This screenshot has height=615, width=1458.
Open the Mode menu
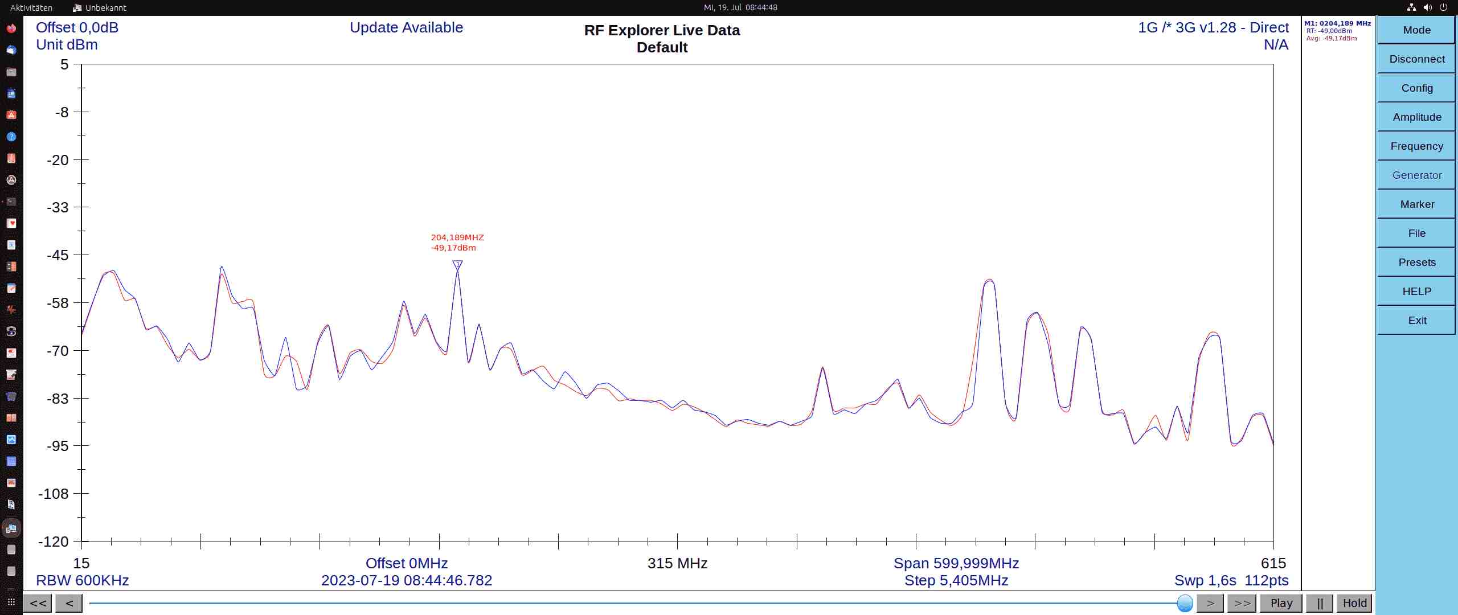pos(1416,30)
